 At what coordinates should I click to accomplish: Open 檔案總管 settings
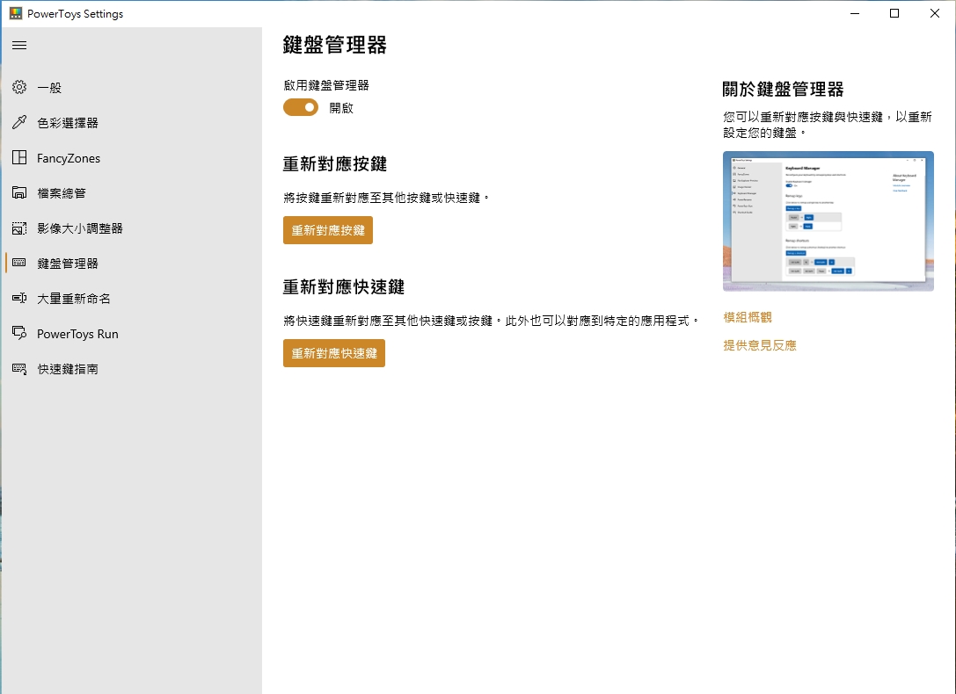click(131, 193)
